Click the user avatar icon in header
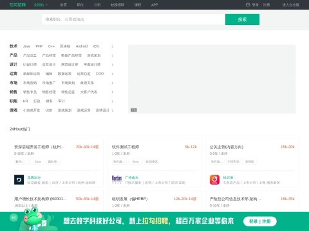 pyautogui.click(x=248, y=4)
